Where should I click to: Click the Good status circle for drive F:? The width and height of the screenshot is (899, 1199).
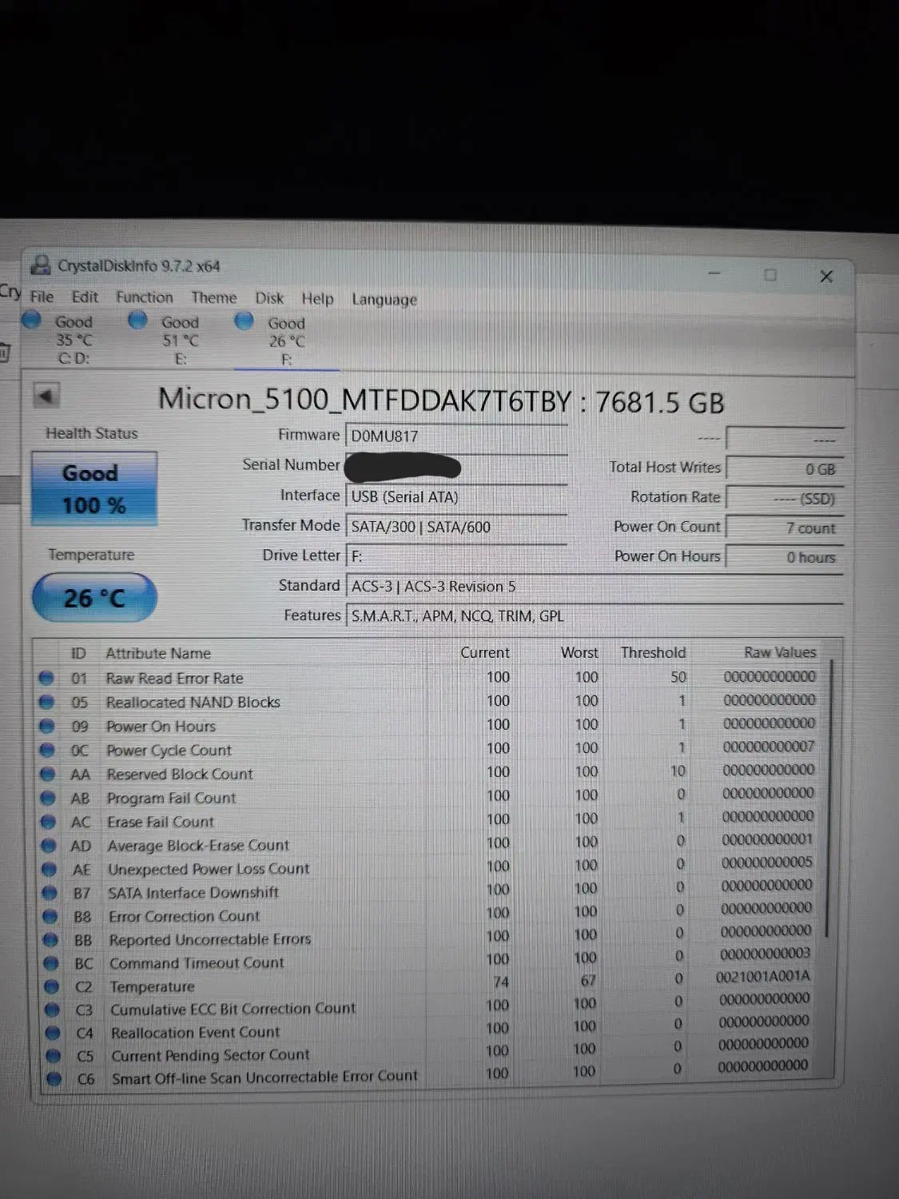point(244,321)
